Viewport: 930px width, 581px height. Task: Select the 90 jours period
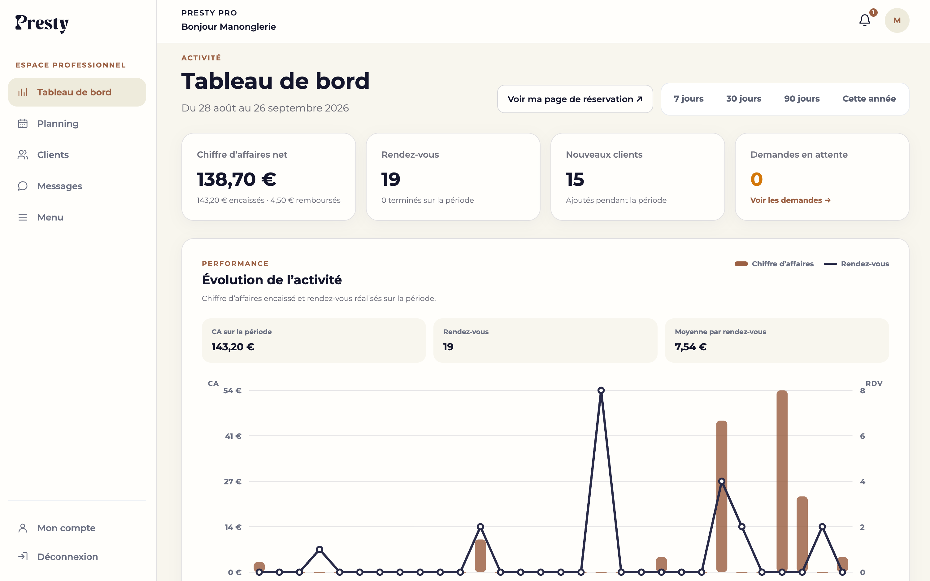(x=802, y=99)
